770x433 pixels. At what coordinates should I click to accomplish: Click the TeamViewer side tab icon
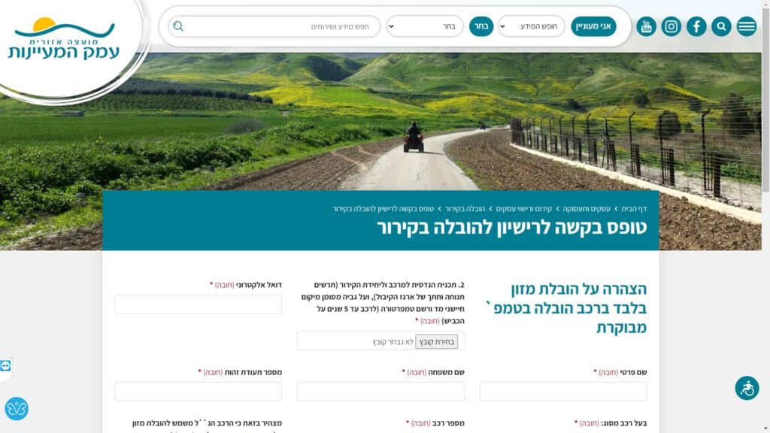coord(5,366)
